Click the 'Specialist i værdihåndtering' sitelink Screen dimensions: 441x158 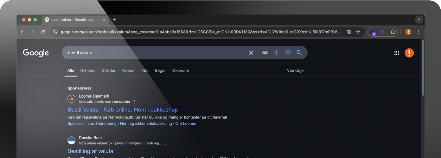pos(92,124)
